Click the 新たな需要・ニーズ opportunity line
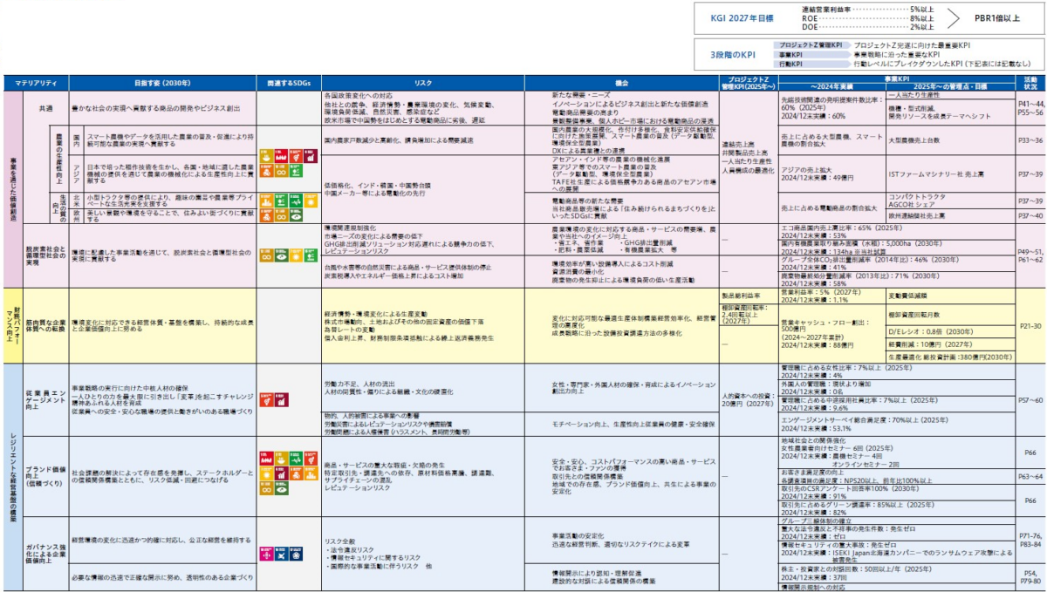Image resolution: width=1047 pixels, height=592 pixels. [x=580, y=94]
